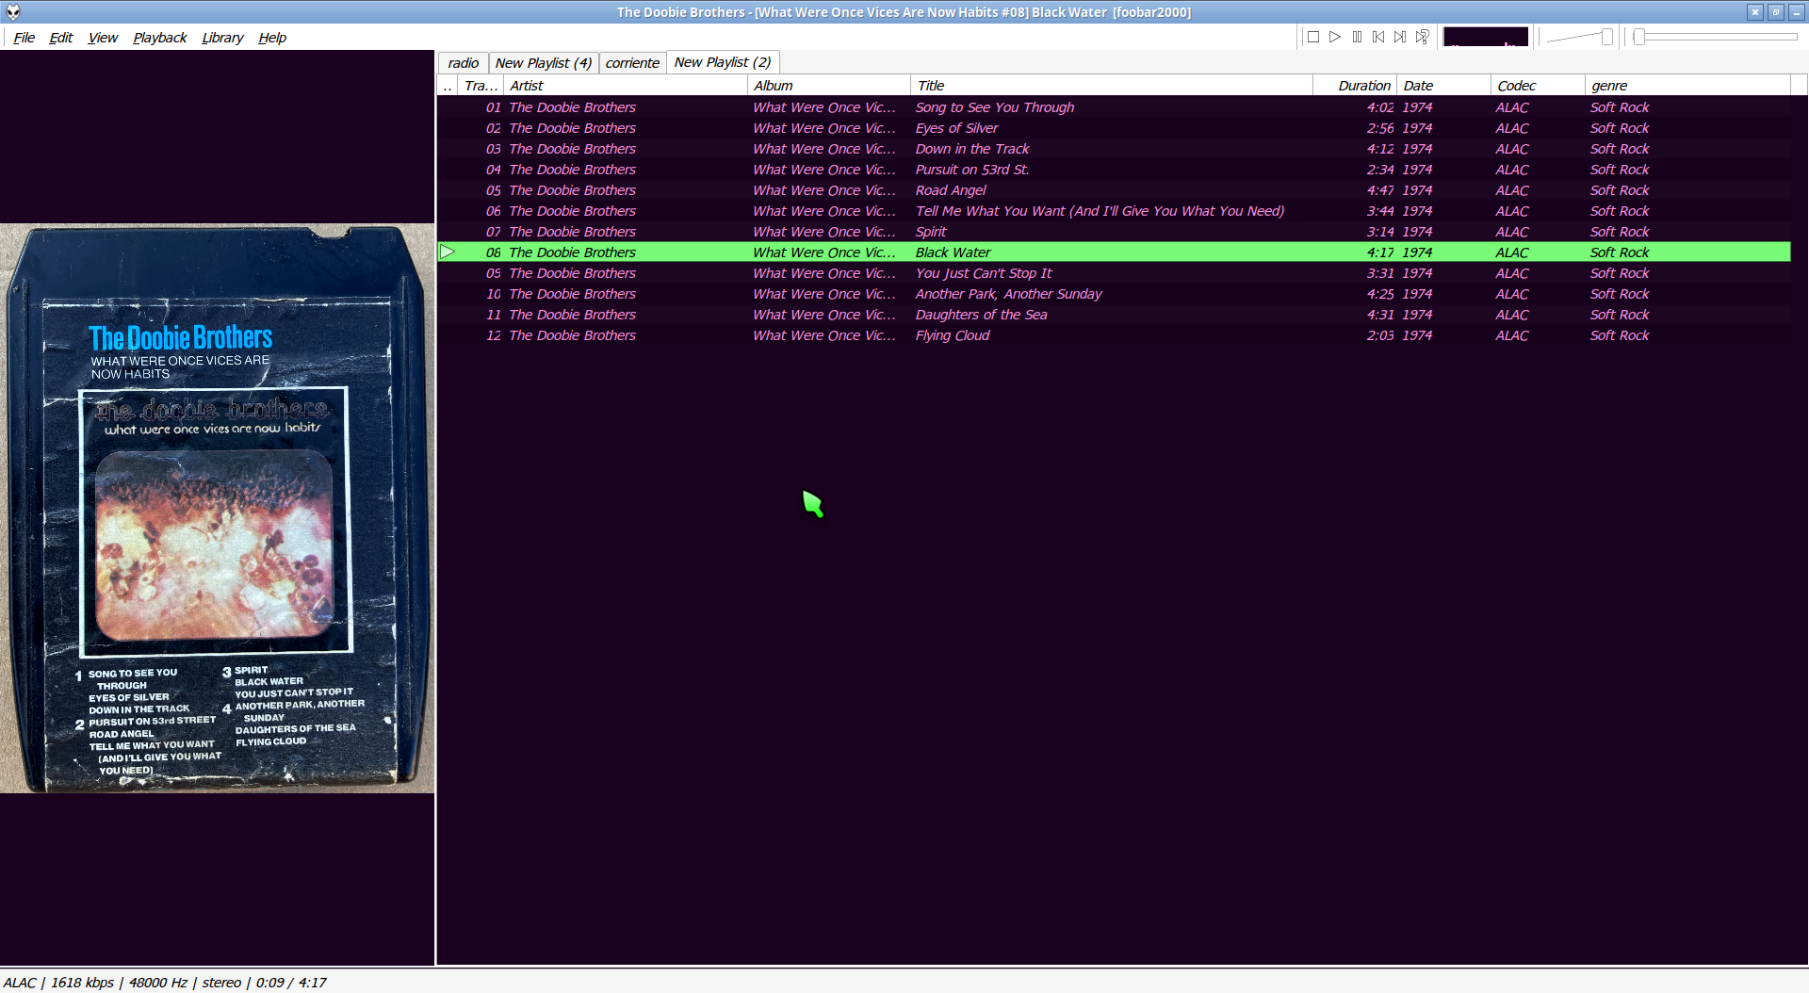Select the 'Eyes of Silver' track

956,128
